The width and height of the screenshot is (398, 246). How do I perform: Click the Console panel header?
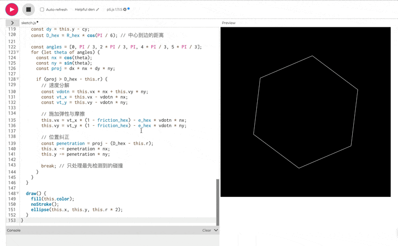(x=112, y=230)
